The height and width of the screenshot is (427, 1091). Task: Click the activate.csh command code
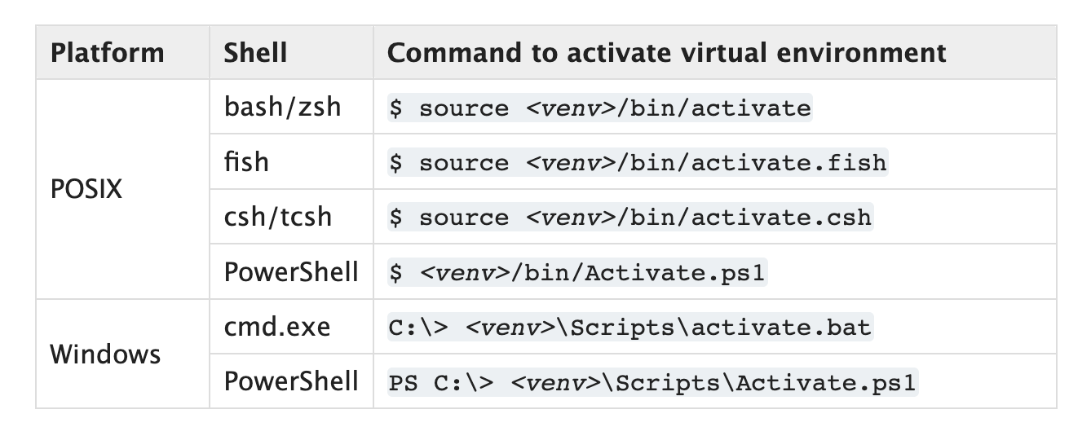pyautogui.click(x=629, y=217)
